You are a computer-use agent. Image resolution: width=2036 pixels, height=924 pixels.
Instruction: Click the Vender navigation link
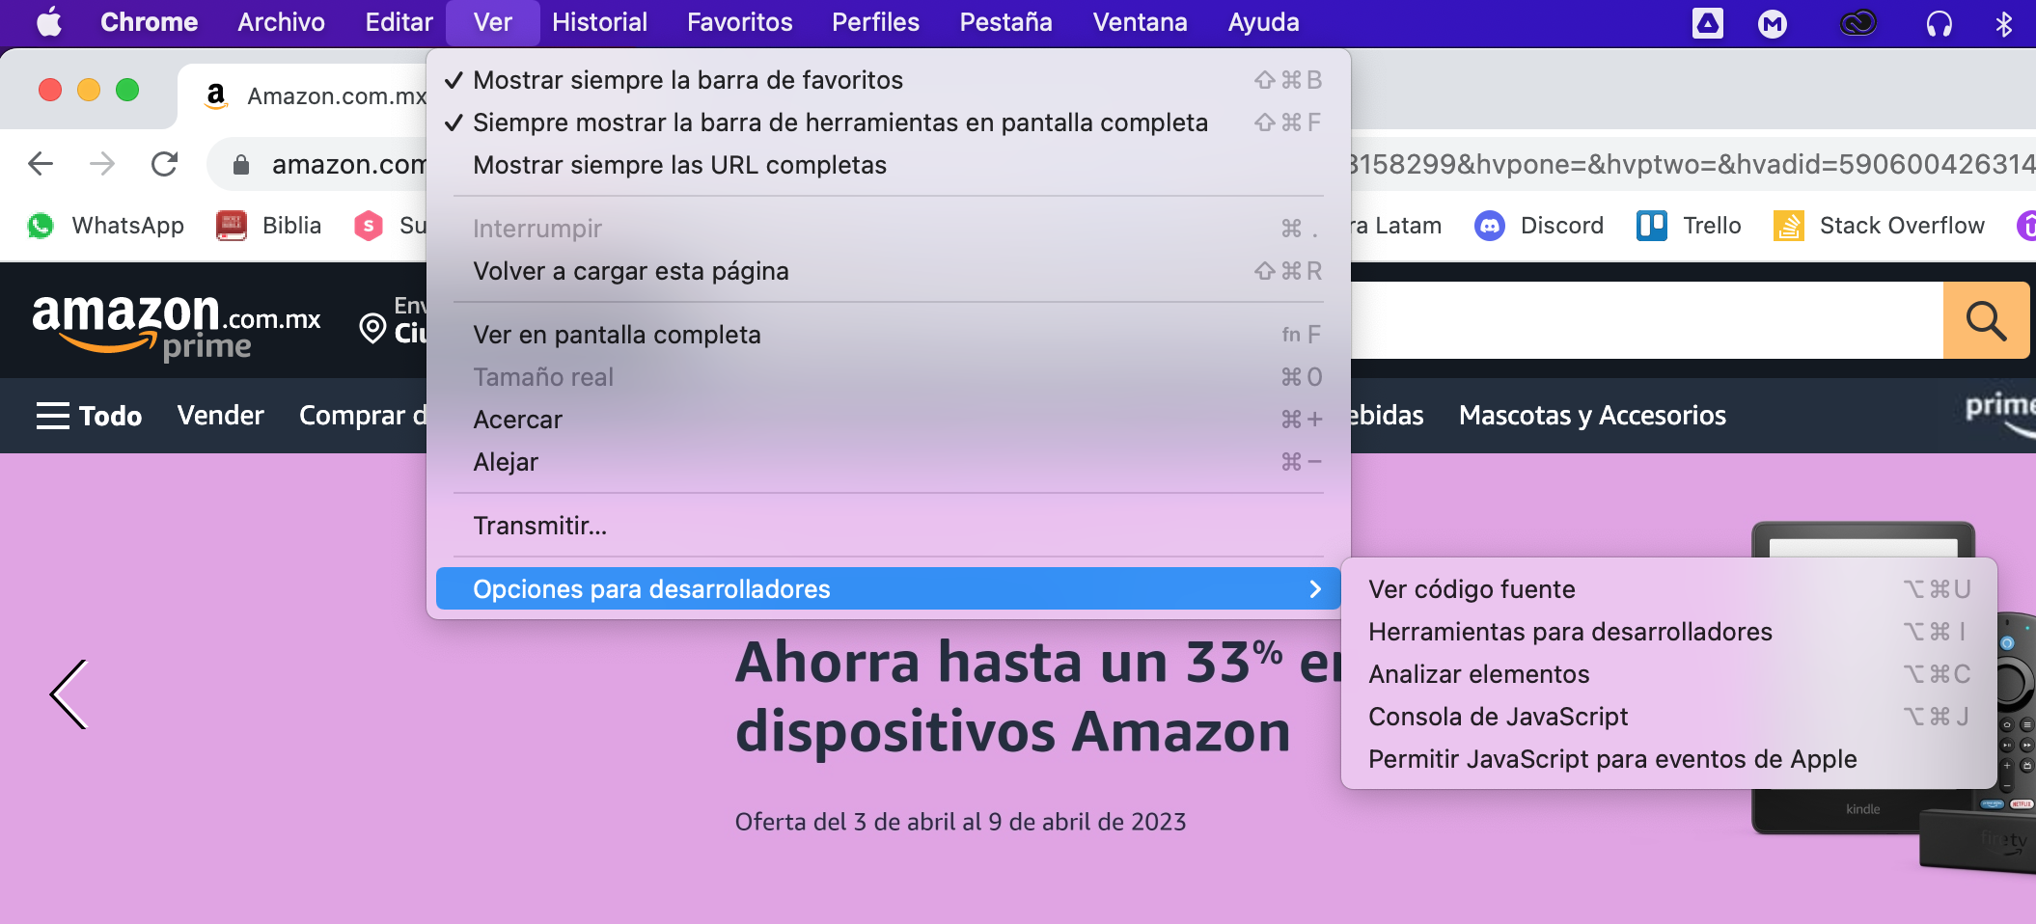coord(220,416)
